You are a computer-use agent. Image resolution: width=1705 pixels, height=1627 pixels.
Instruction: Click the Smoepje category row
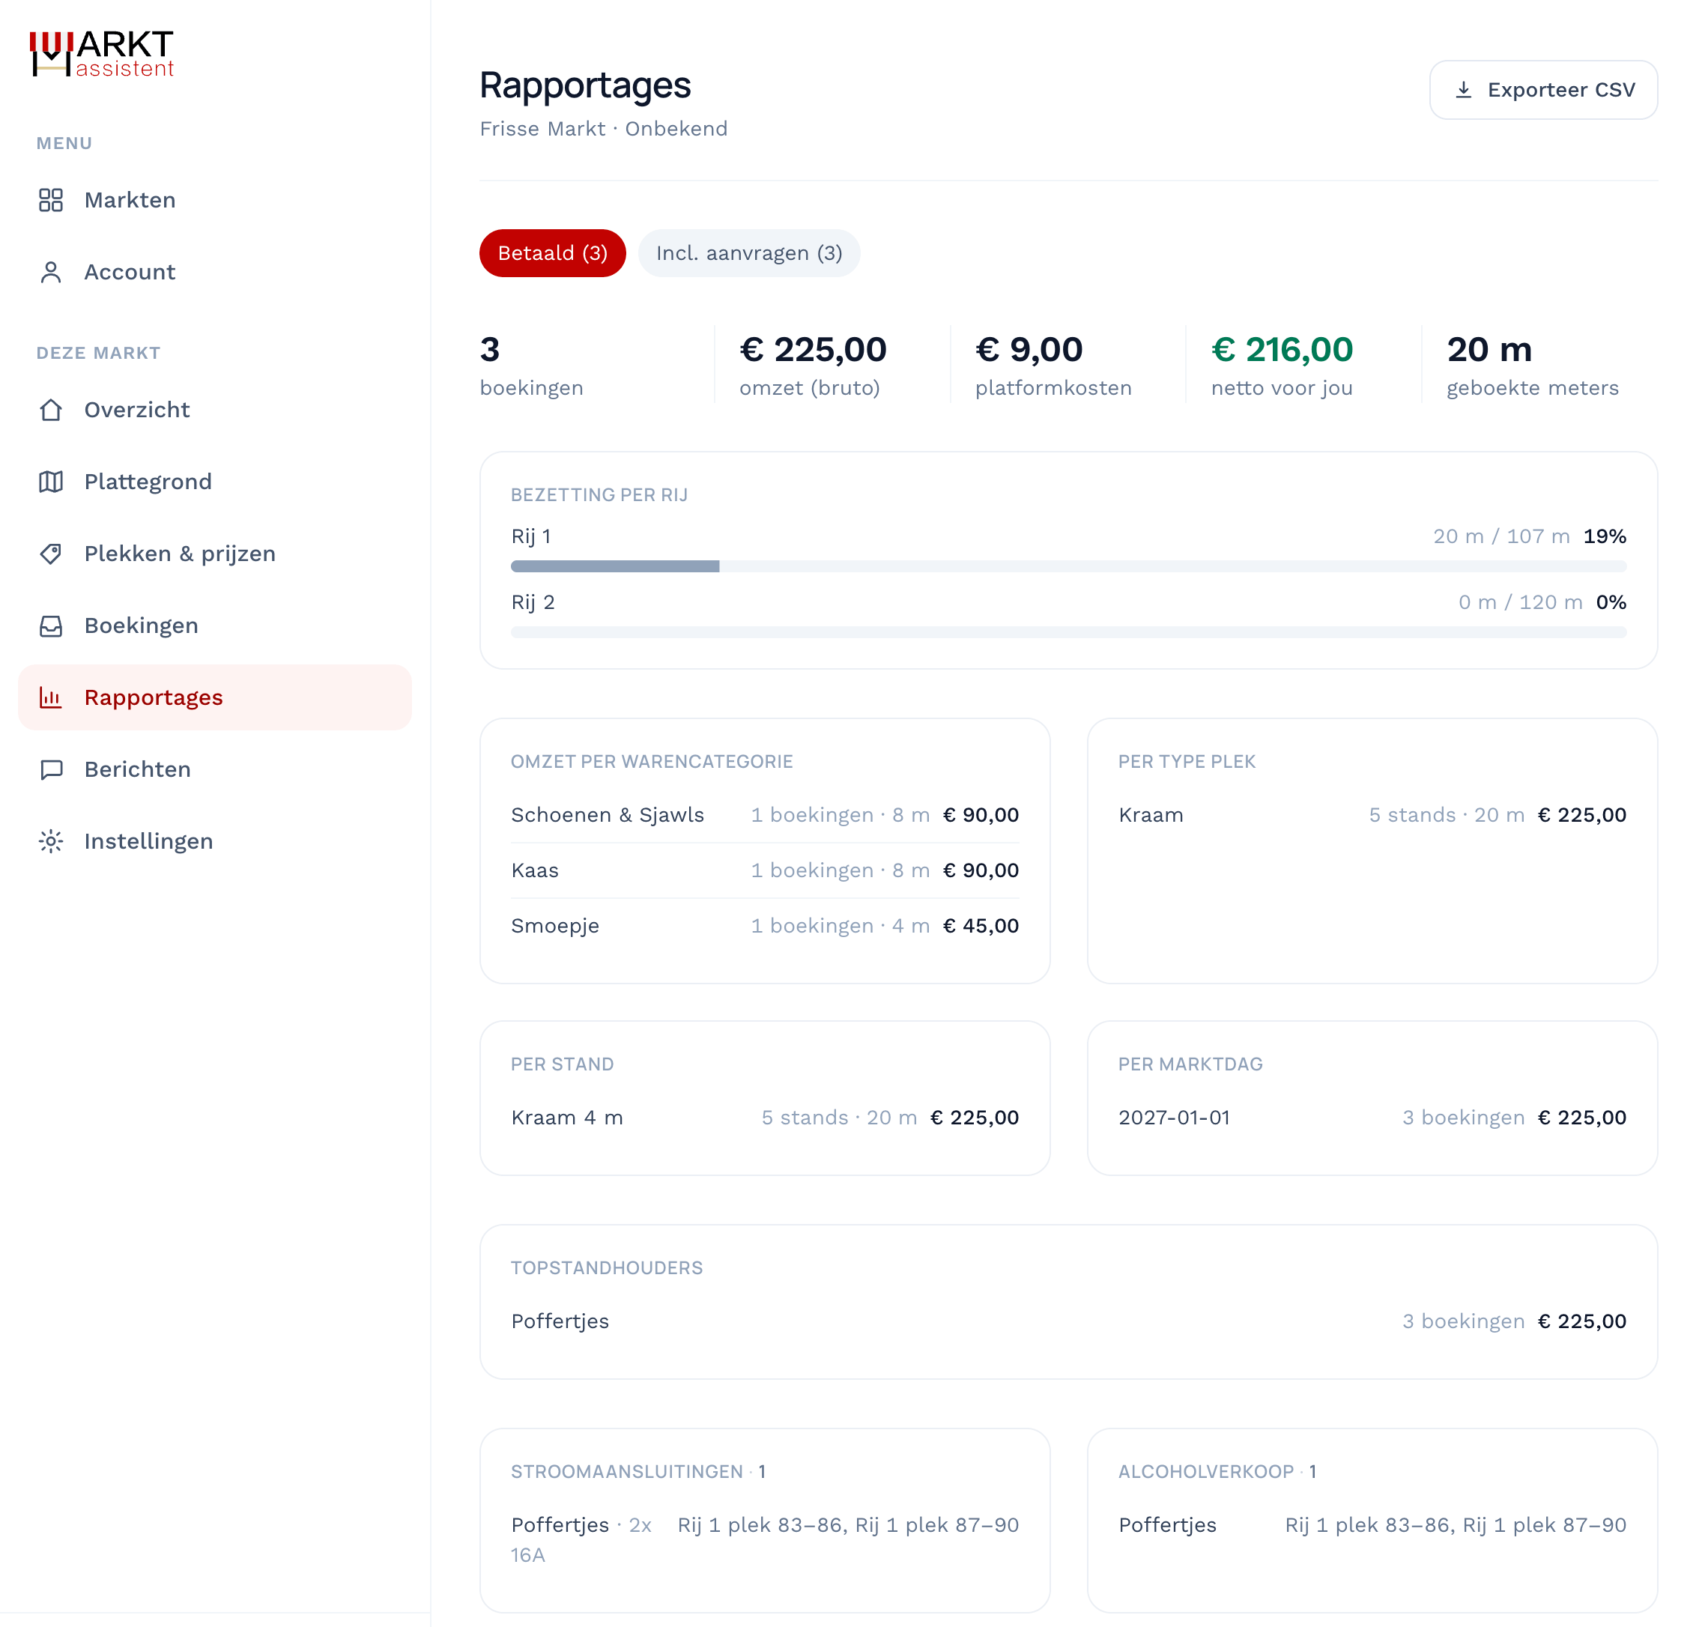[x=765, y=927]
